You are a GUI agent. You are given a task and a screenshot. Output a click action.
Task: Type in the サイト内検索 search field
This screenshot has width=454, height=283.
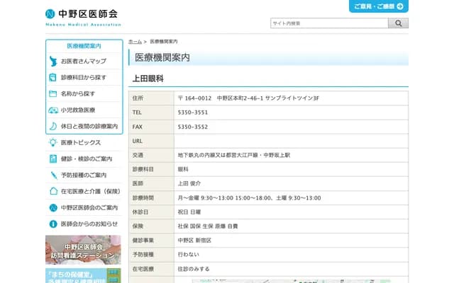328,23
